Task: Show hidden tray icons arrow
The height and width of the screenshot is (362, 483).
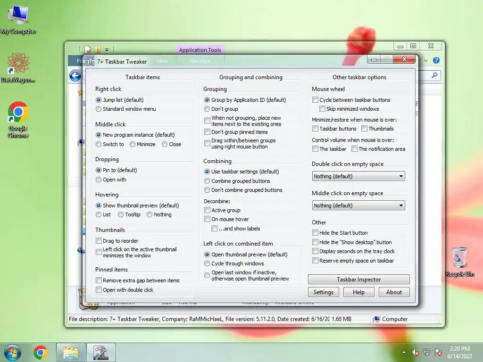Action: pos(404,353)
